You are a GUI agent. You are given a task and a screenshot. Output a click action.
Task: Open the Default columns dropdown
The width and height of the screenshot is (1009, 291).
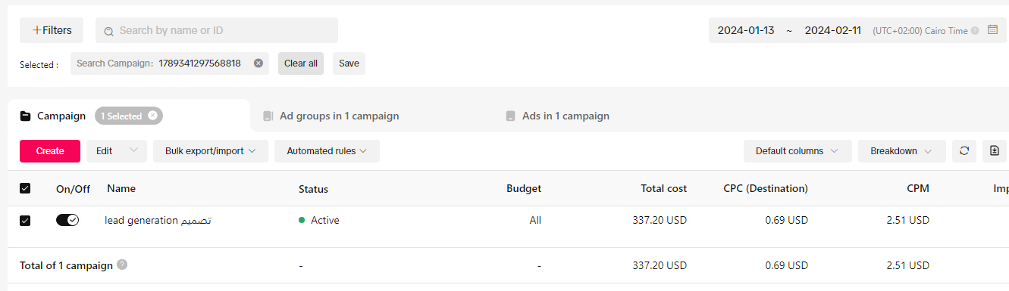click(797, 151)
